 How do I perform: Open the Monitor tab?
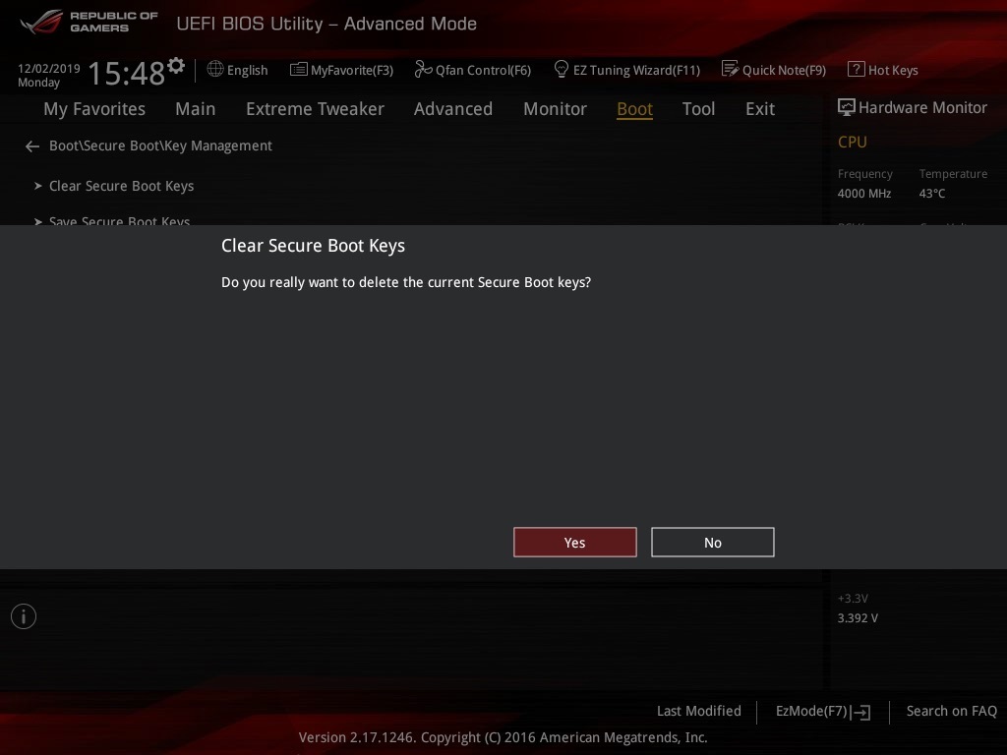pos(555,109)
